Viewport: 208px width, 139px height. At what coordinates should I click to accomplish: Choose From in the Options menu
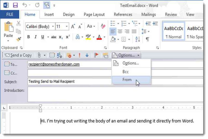pos(131,80)
